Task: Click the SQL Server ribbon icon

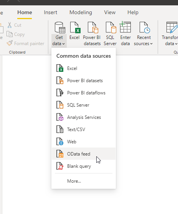Action: click(x=111, y=28)
